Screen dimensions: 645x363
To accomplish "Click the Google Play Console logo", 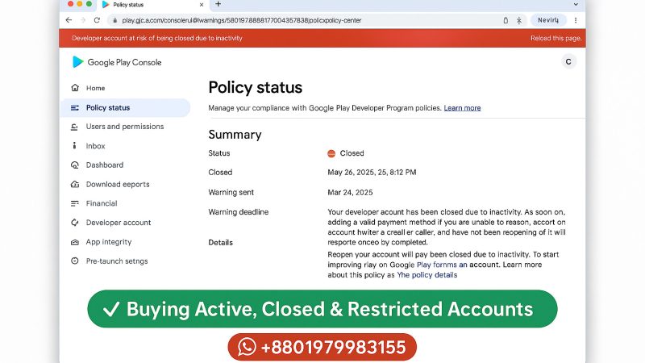I will point(117,62).
